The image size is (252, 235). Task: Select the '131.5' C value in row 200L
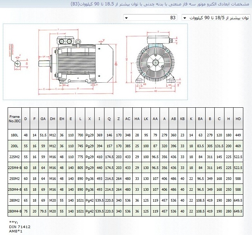pos(219,146)
